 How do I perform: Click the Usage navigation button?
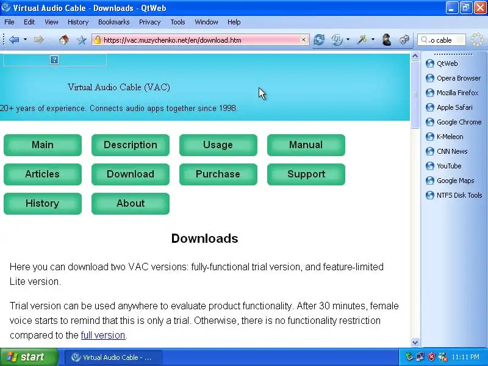point(218,145)
